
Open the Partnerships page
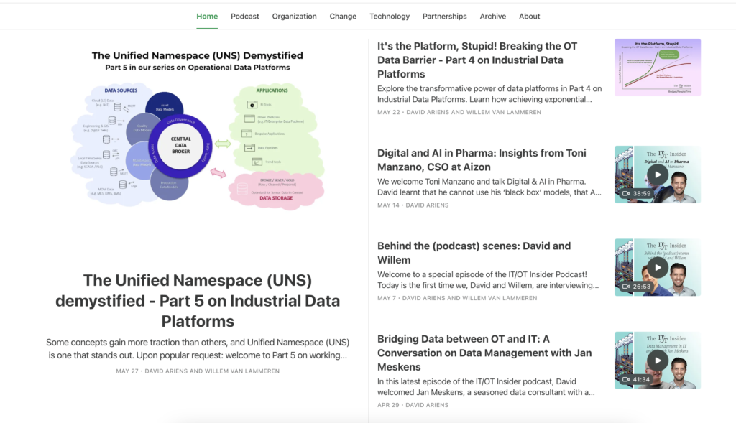pyautogui.click(x=444, y=16)
